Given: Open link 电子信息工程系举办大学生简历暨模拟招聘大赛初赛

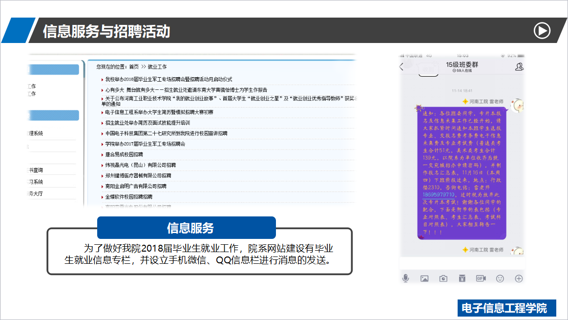Looking at the screenshot, I should pyautogui.click(x=159, y=112).
